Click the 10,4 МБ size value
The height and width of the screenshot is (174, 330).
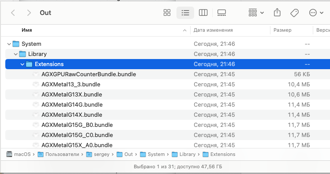click(x=299, y=84)
